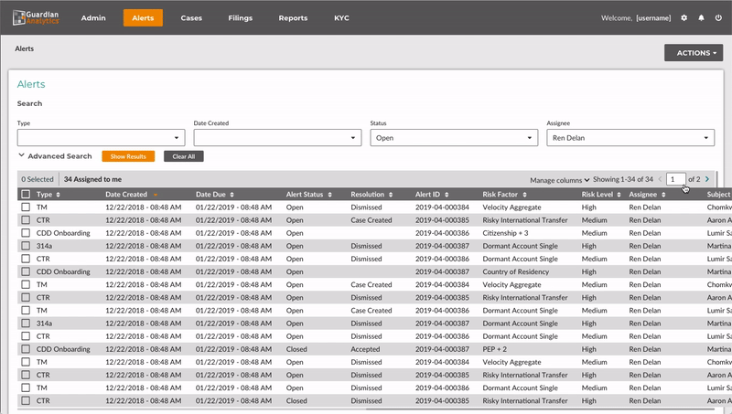The width and height of the screenshot is (732, 414).
Task: Click the horizontal scrollbar under the table
Action: click(540, 409)
